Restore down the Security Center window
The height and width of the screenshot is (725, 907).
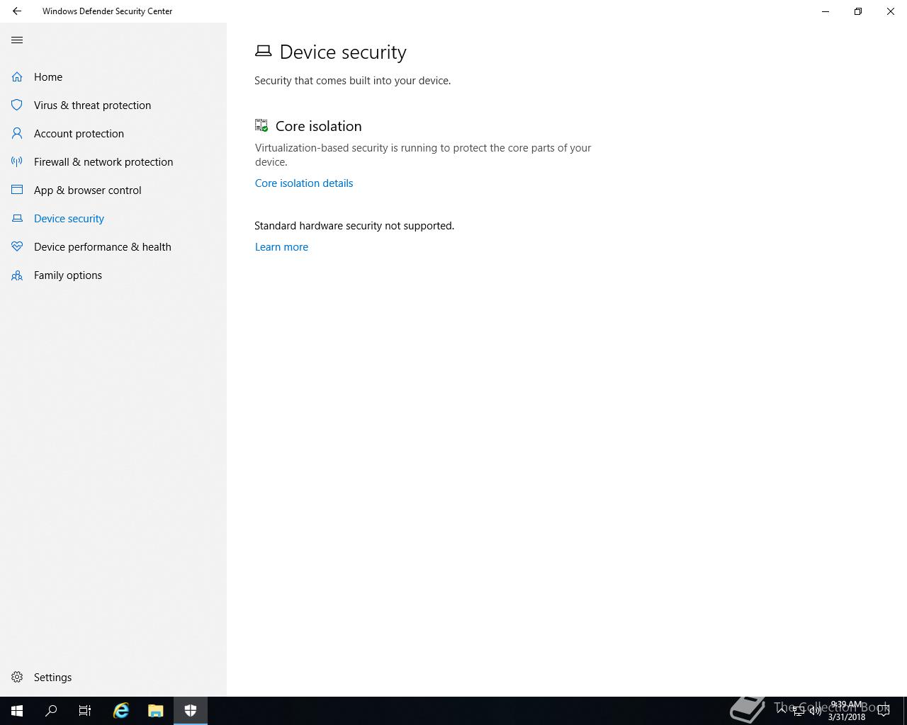pos(858,11)
